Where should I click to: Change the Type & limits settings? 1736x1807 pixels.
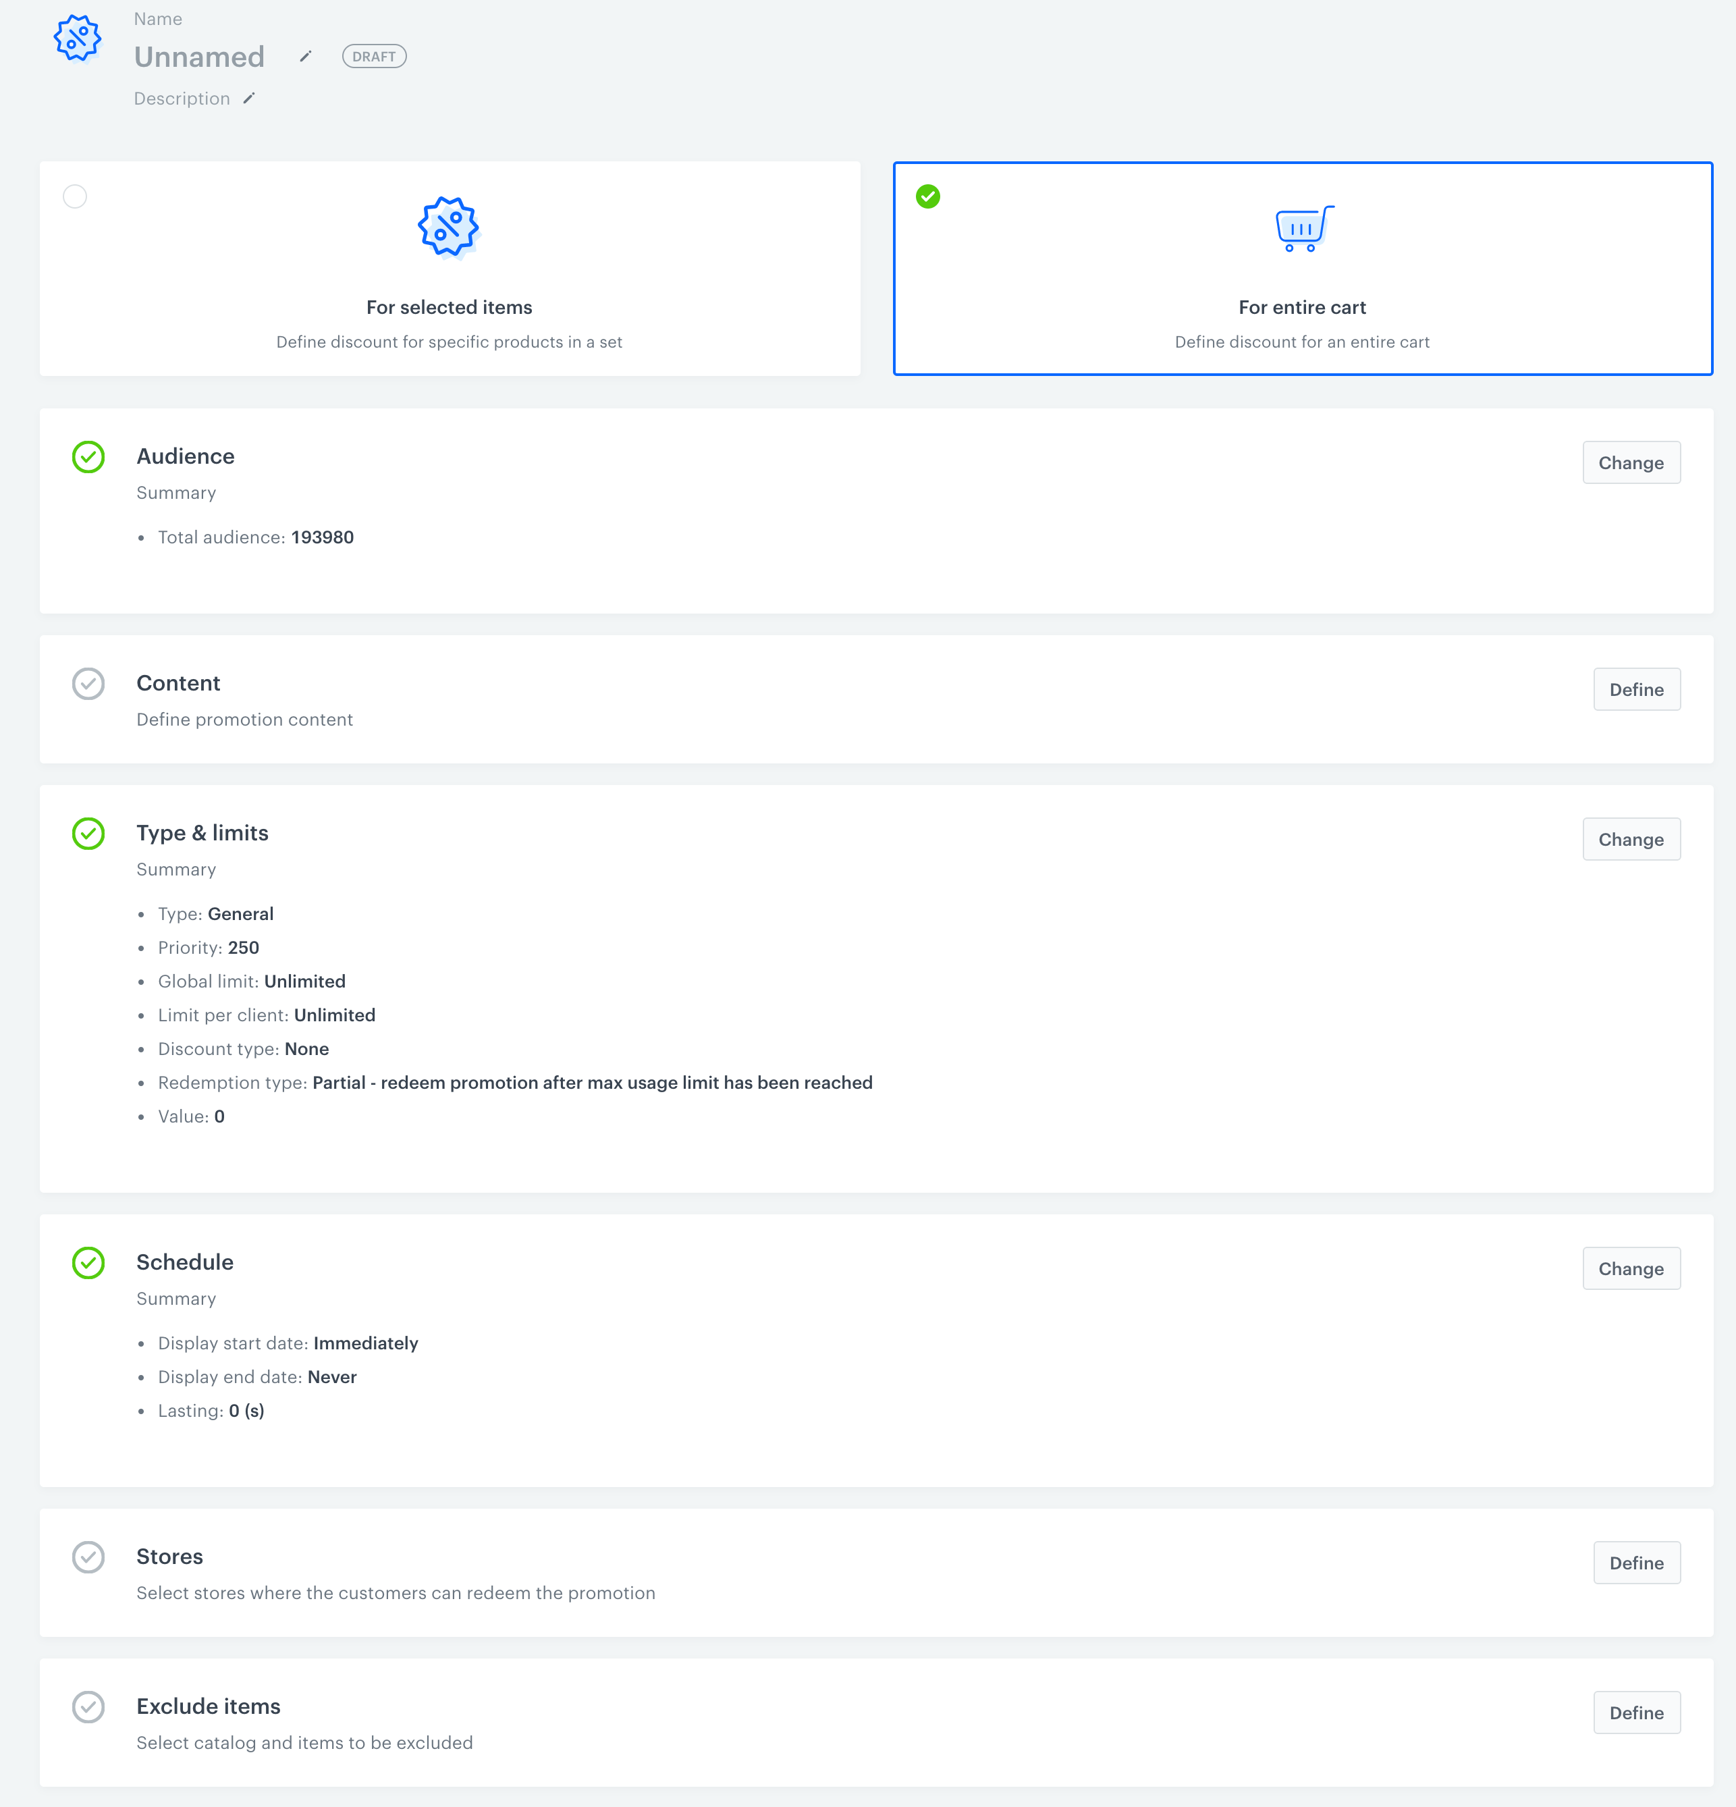click(x=1630, y=840)
